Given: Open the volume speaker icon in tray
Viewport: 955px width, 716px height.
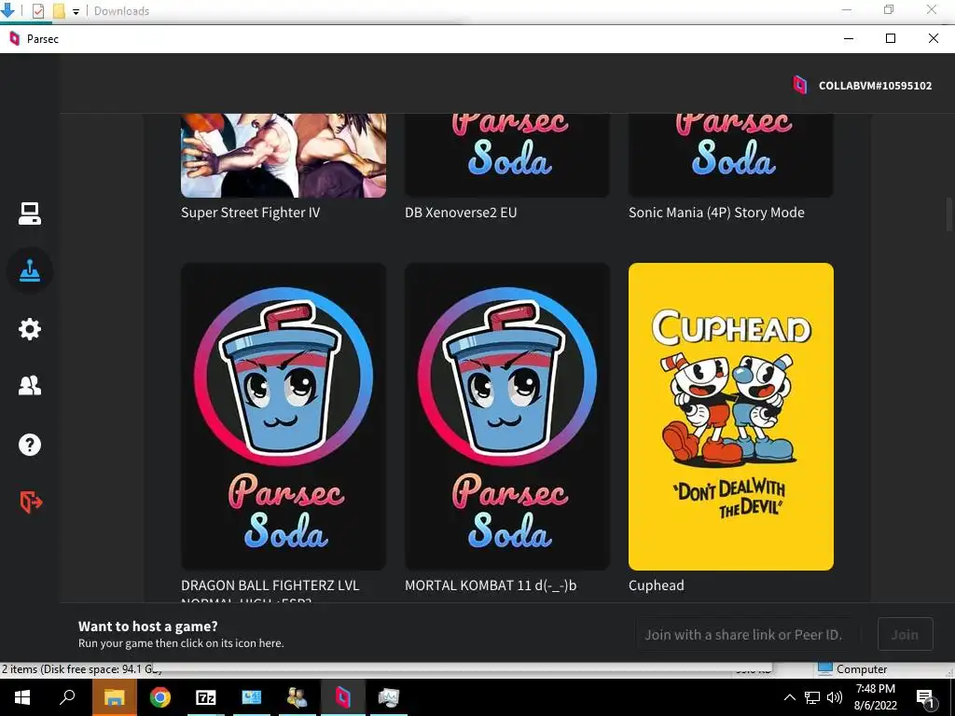Looking at the screenshot, I should coord(835,697).
